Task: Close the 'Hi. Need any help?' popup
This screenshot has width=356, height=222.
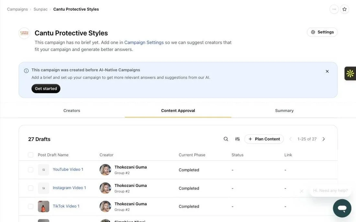Action: (x=302, y=191)
